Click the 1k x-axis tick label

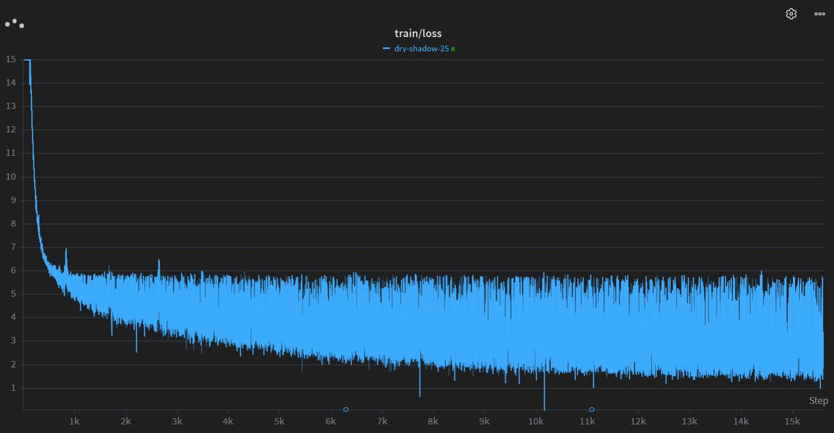pos(74,421)
